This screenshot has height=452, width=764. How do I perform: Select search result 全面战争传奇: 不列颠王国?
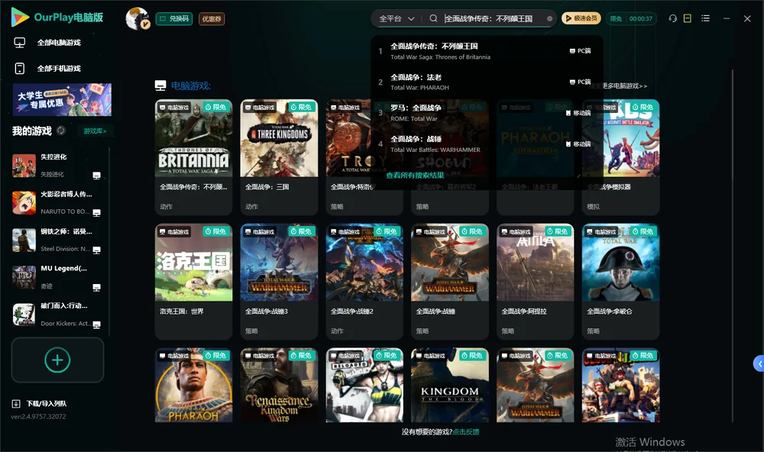[x=486, y=50]
